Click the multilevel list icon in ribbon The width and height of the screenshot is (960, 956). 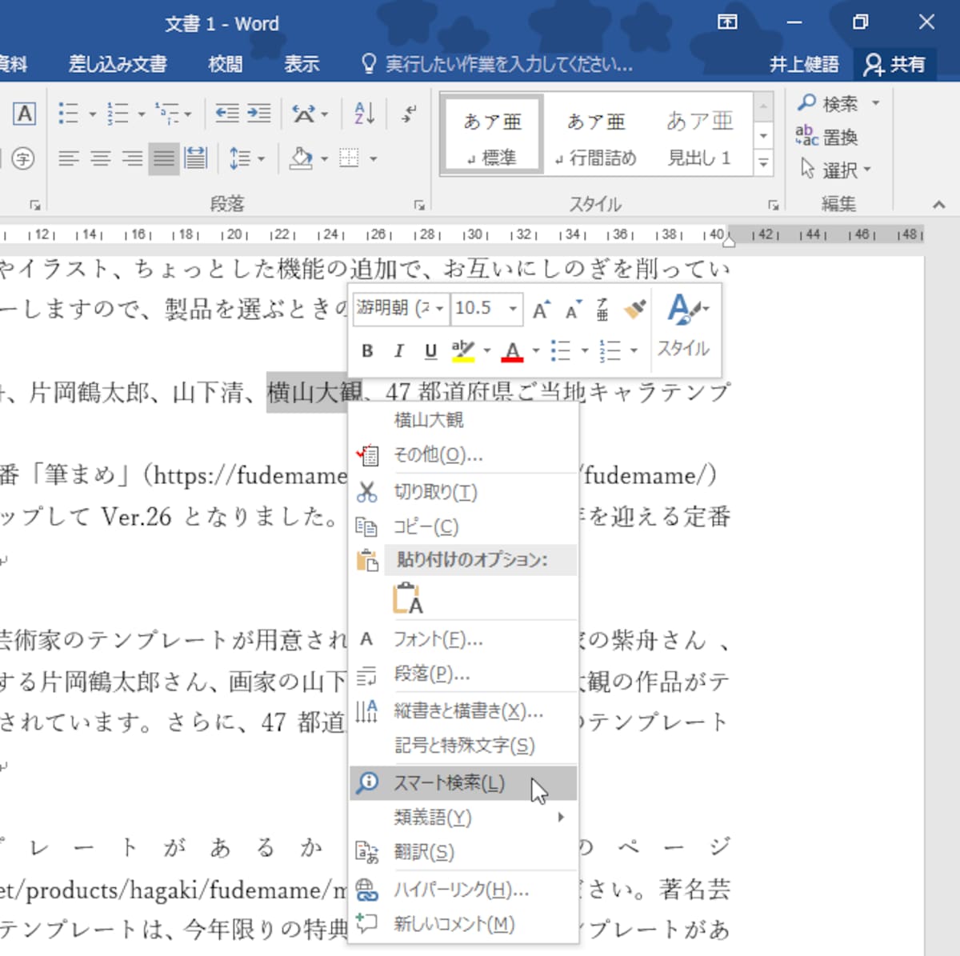167,114
